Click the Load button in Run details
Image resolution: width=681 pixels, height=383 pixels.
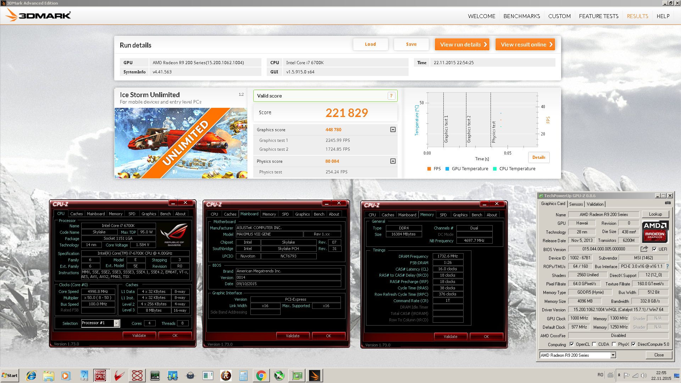pyautogui.click(x=370, y=44)
